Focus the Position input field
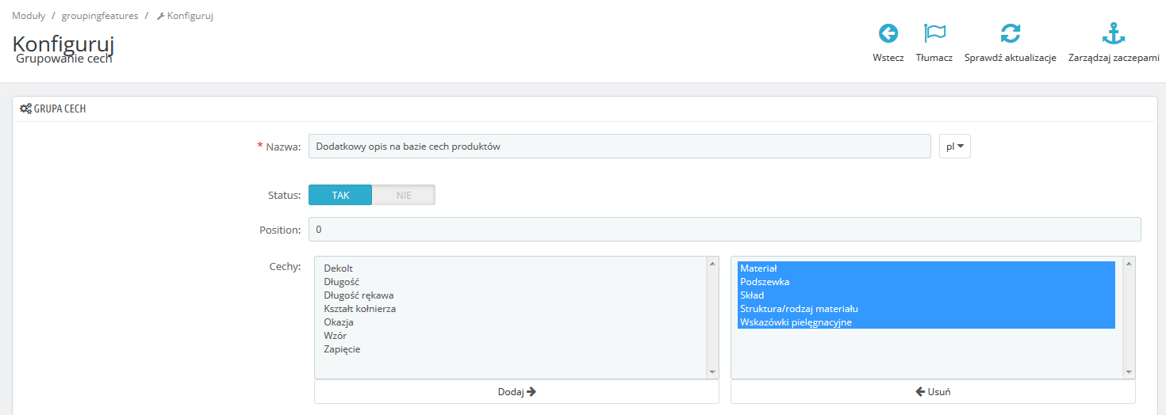This screenshot has height=415, width=1166. click(x=723, y=230)
